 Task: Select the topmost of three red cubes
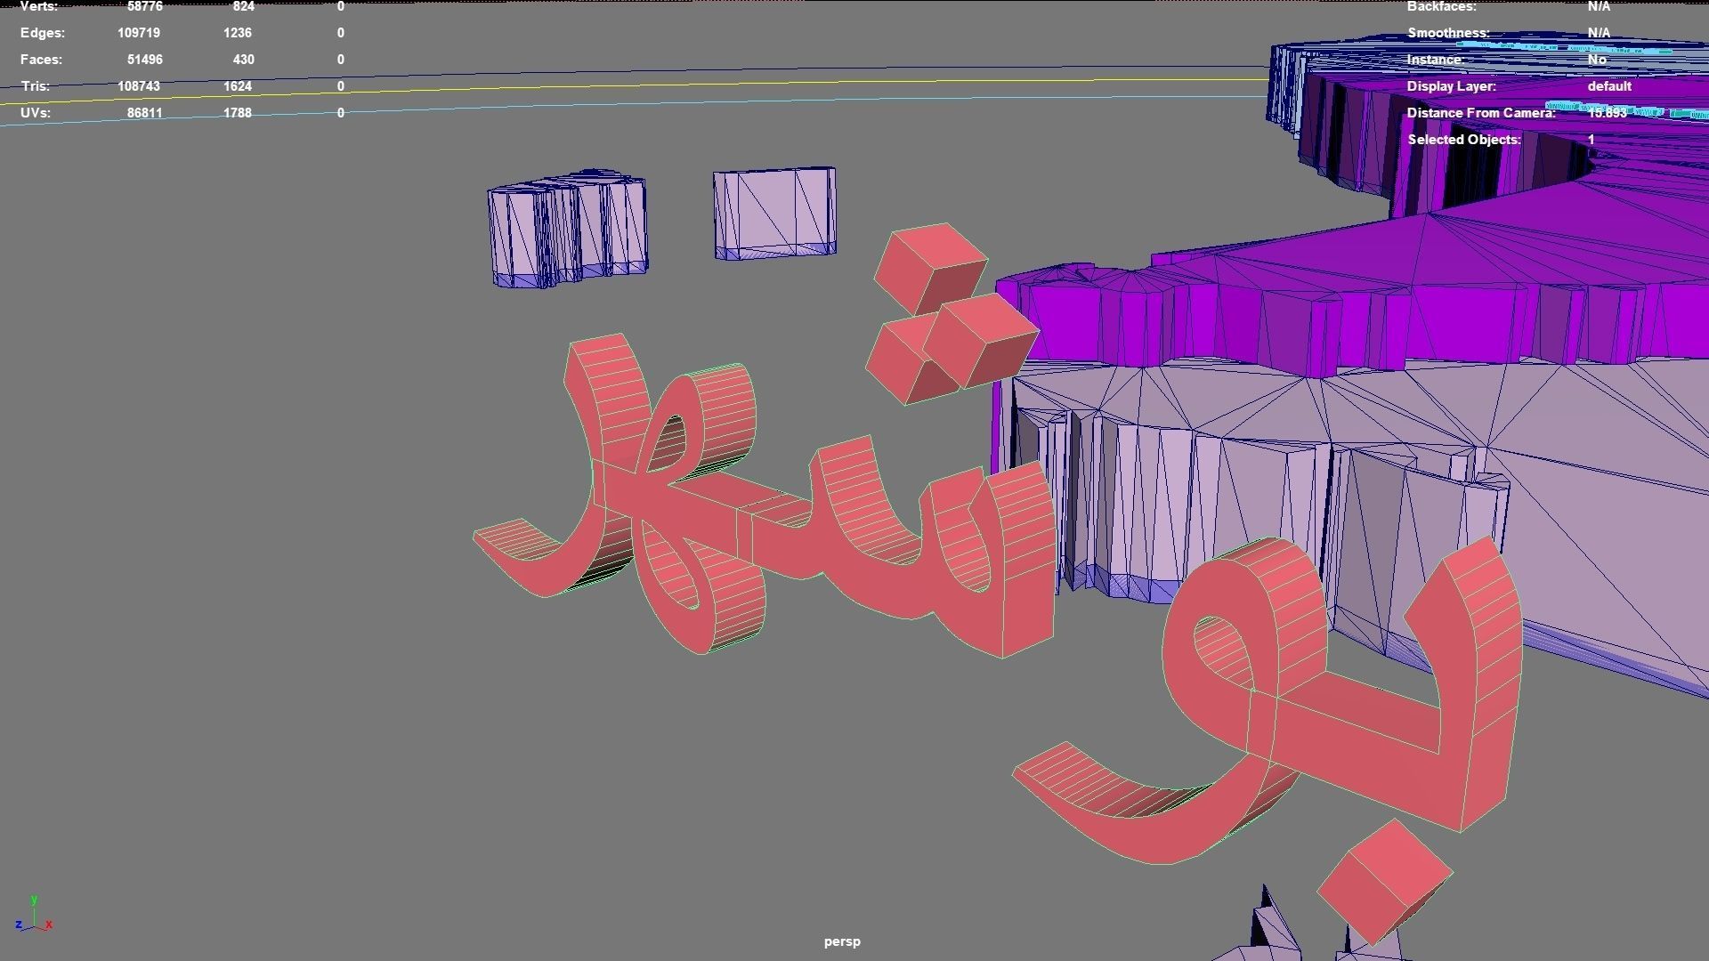coord(930,264)
